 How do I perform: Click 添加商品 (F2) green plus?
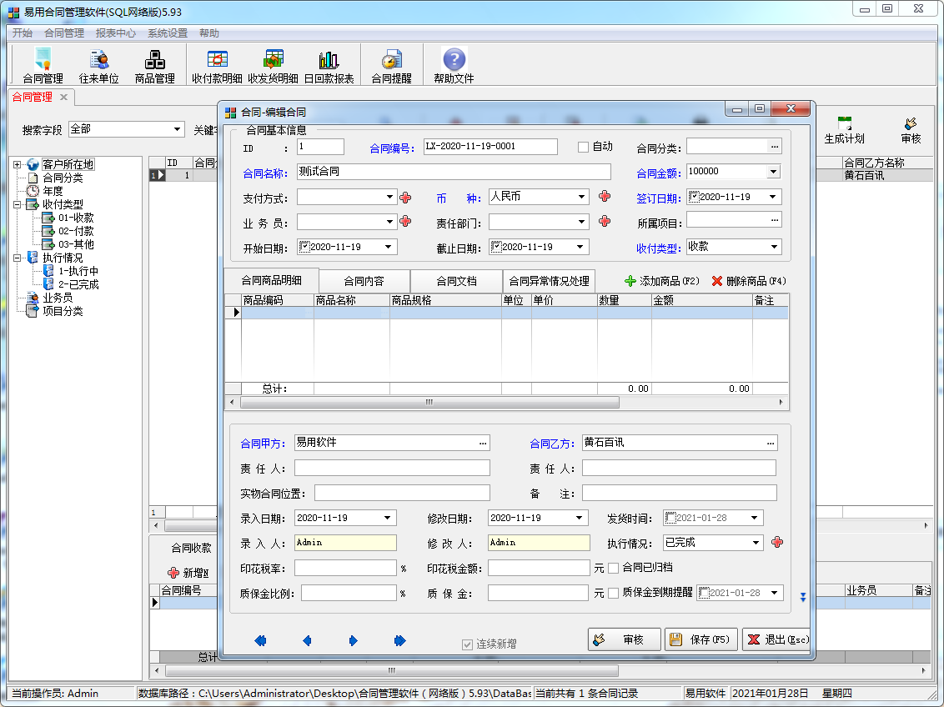tap(630, 281)
